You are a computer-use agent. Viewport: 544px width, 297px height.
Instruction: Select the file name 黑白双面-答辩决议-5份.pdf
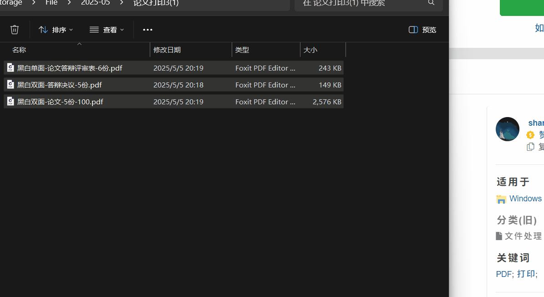[59, 85]
